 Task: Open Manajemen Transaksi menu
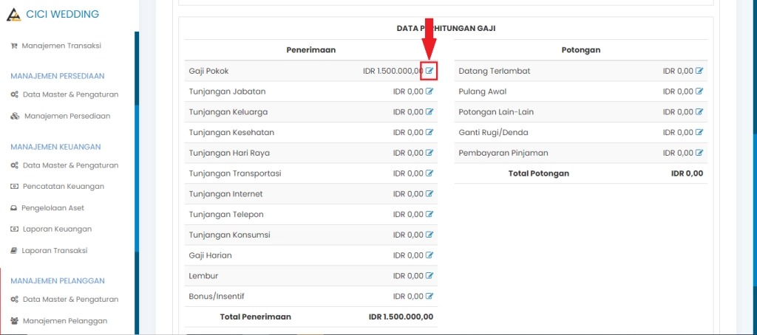pos(55,46)
